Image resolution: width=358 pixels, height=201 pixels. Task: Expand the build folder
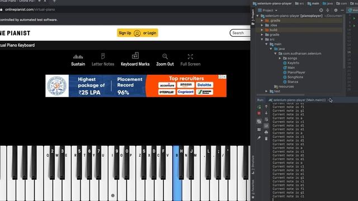(x=262, y=30)
